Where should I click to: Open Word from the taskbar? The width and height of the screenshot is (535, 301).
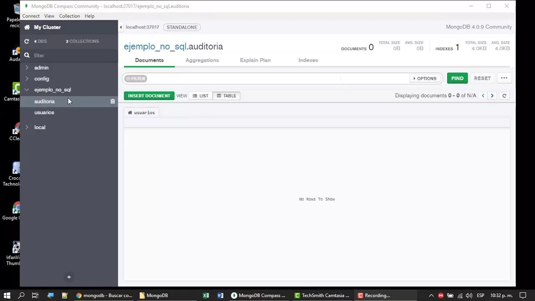tap(220, 295)
